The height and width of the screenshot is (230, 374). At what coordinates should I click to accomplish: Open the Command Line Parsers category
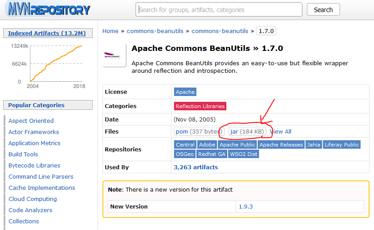pos(41,177)
